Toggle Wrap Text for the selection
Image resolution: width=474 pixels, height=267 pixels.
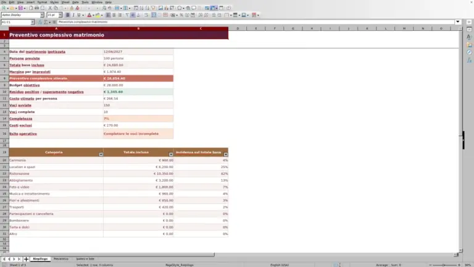[146, 15]
